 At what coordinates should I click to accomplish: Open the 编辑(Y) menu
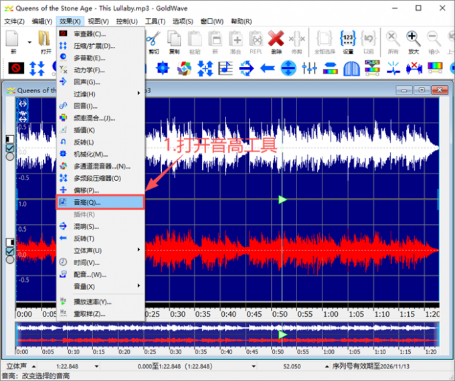coord(42,21)
